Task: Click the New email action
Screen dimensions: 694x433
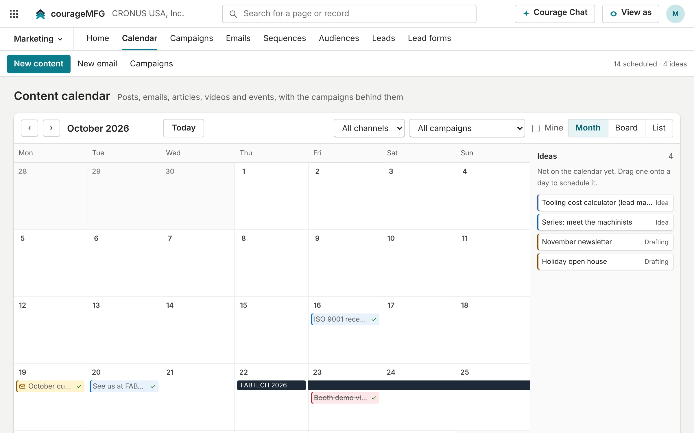Action: [x=97, y=64]
